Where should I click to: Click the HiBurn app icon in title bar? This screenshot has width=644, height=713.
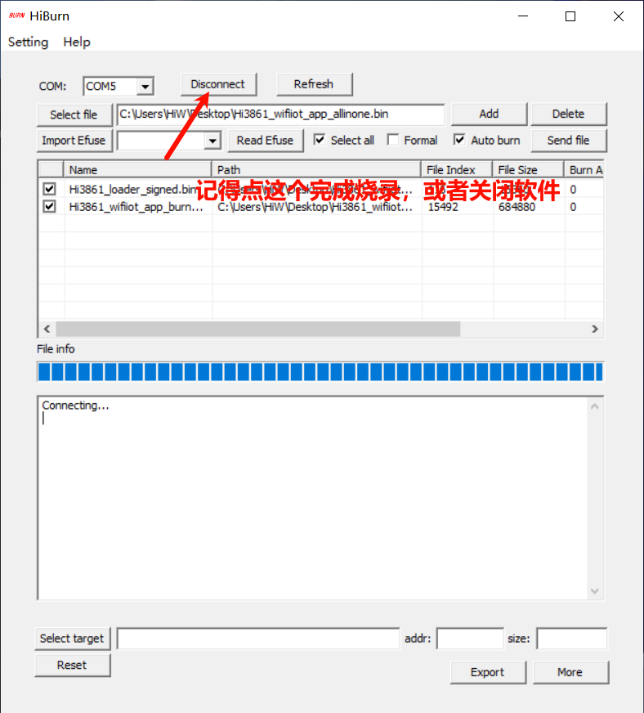pos(16,16)
